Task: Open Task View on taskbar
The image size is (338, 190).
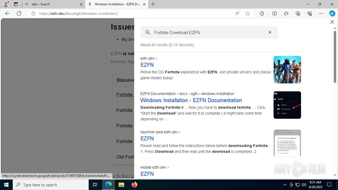Action: (95, 185)
